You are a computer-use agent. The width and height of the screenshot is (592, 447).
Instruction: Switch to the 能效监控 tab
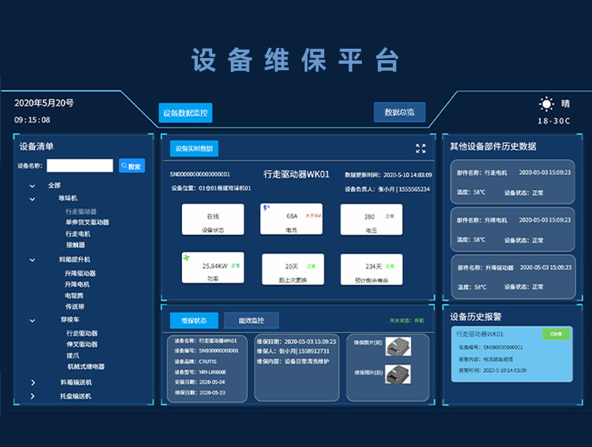[251, 320]
